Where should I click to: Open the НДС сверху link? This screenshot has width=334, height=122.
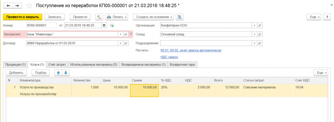click(169, 57)
